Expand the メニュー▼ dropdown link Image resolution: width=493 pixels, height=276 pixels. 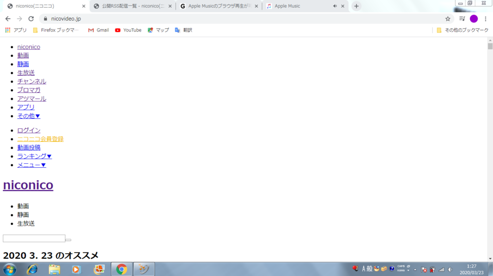coord(32,165)
